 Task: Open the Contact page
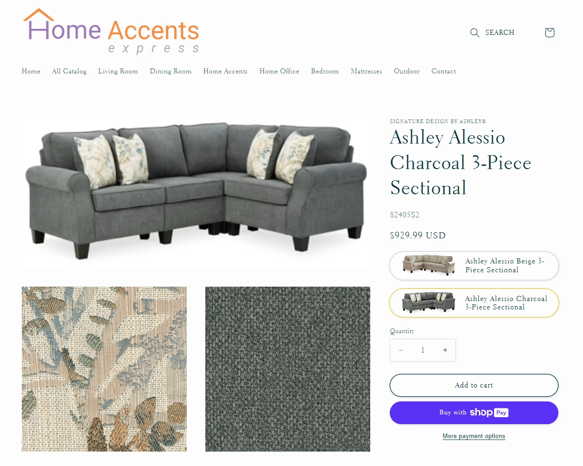point(444,71)
